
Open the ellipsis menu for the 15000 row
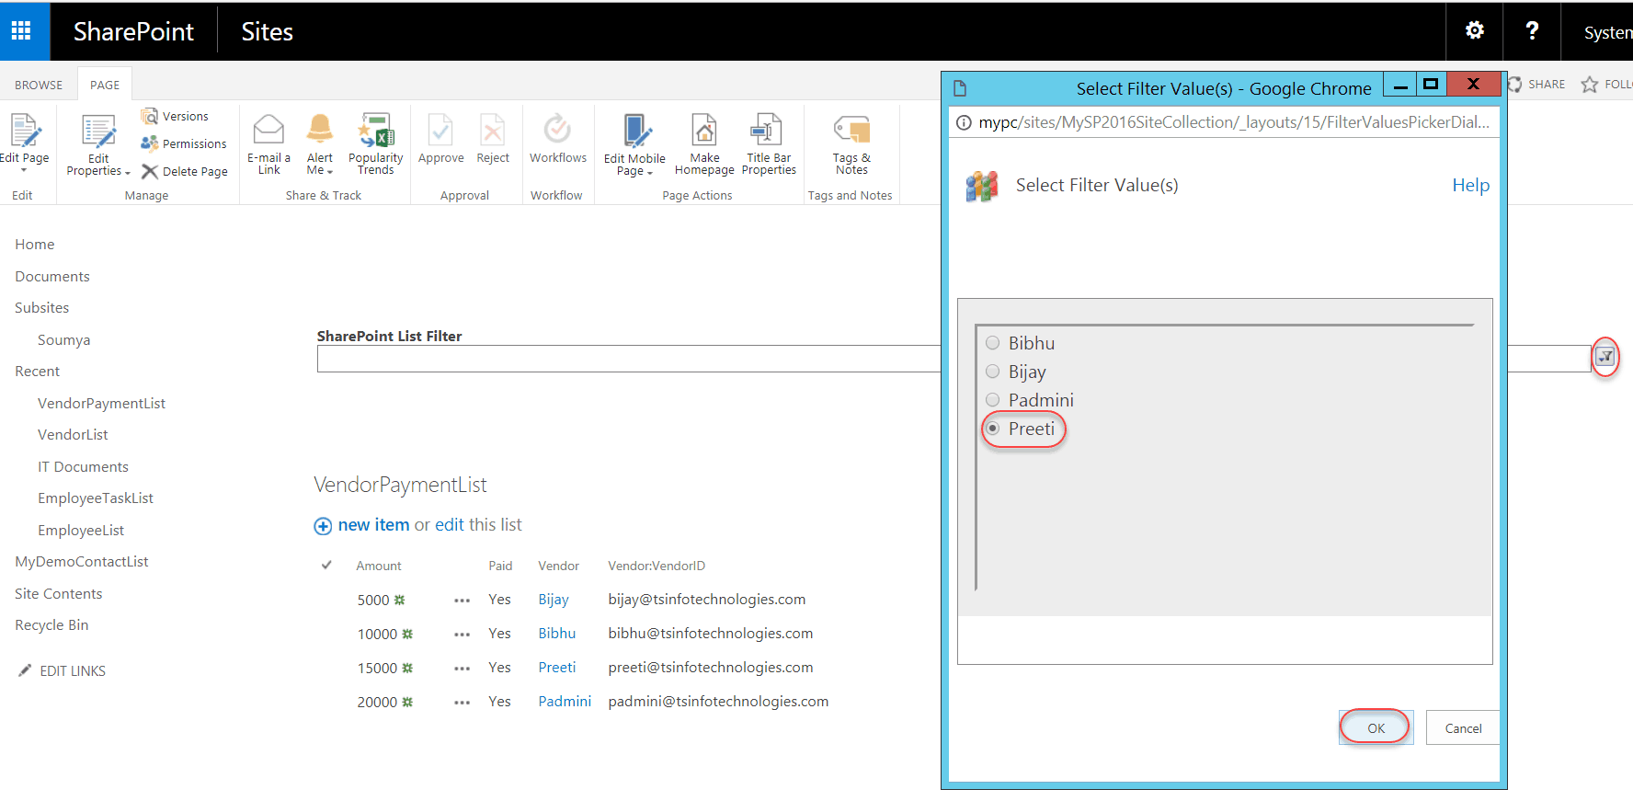pyautogui.click(x=462, y=669)
